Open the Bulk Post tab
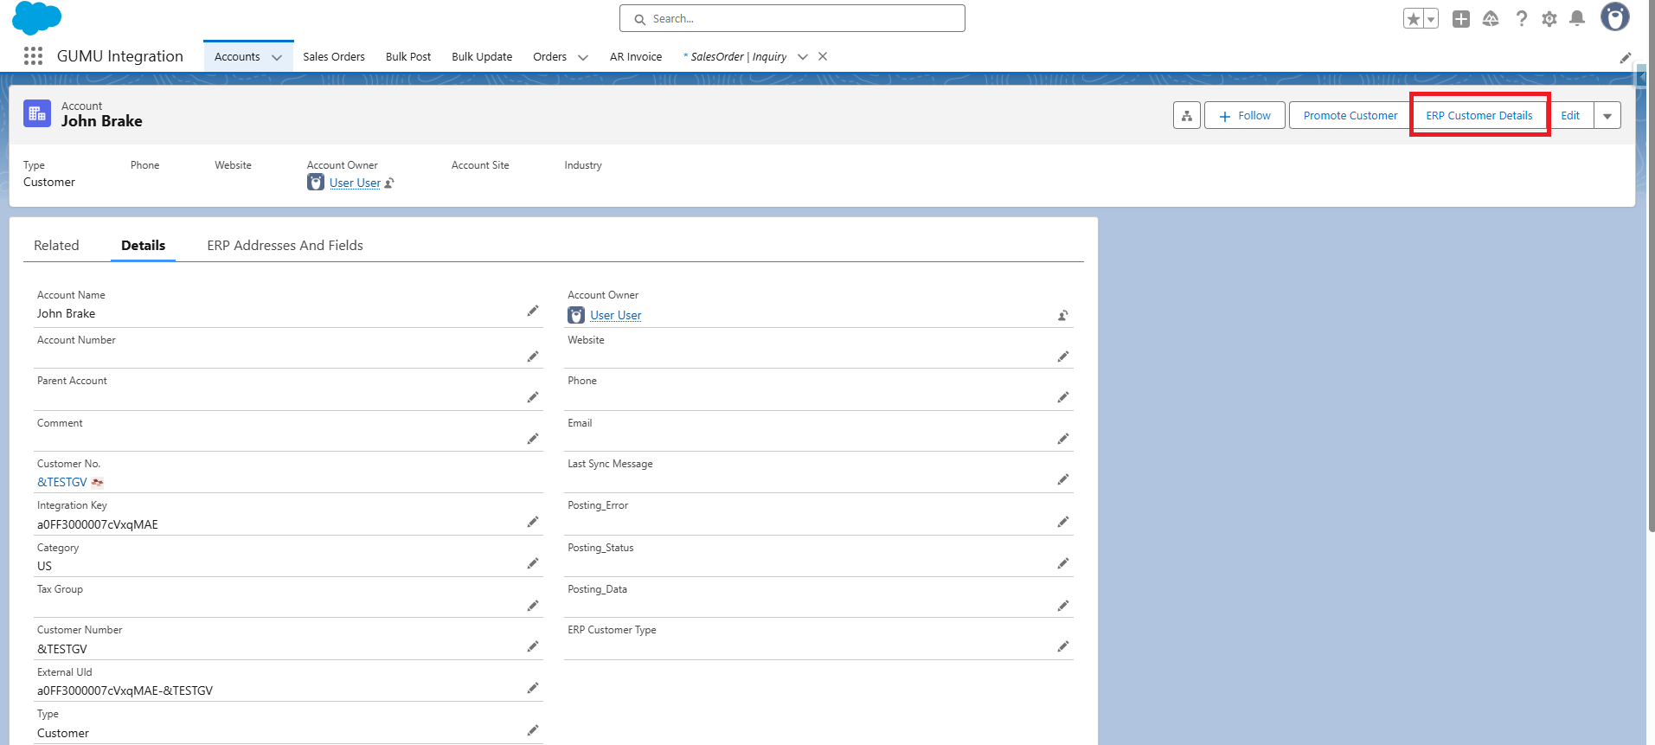The width and height of the screenshot is (1655, 745). (408, 57)
